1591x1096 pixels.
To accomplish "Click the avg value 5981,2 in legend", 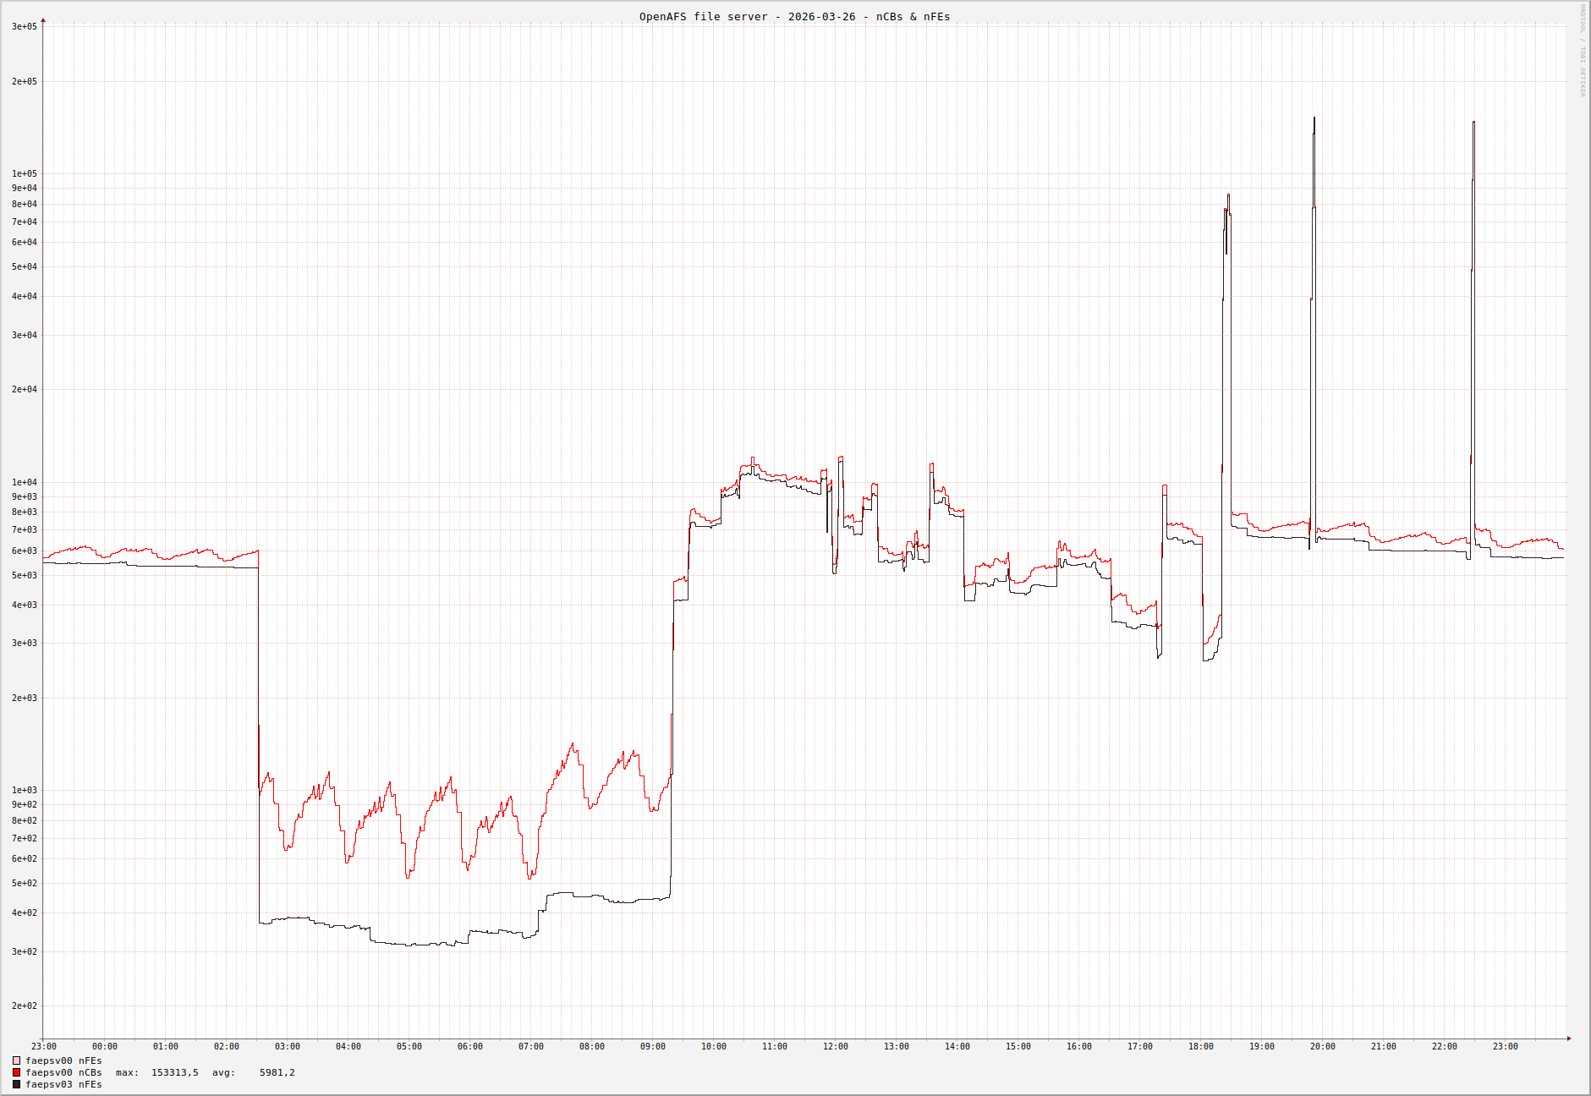I will [277, 1072].
